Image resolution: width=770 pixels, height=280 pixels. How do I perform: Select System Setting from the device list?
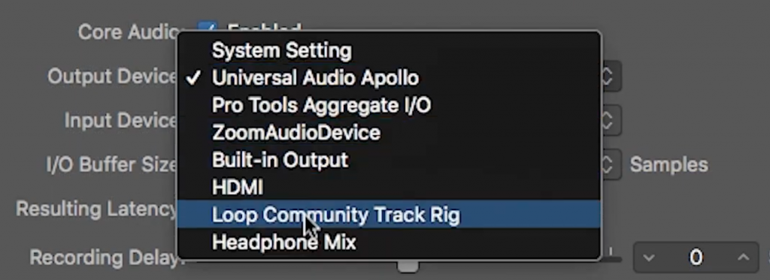[x=389, y=51]
